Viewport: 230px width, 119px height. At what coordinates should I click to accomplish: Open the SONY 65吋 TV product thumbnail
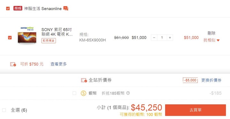[27, 38]
